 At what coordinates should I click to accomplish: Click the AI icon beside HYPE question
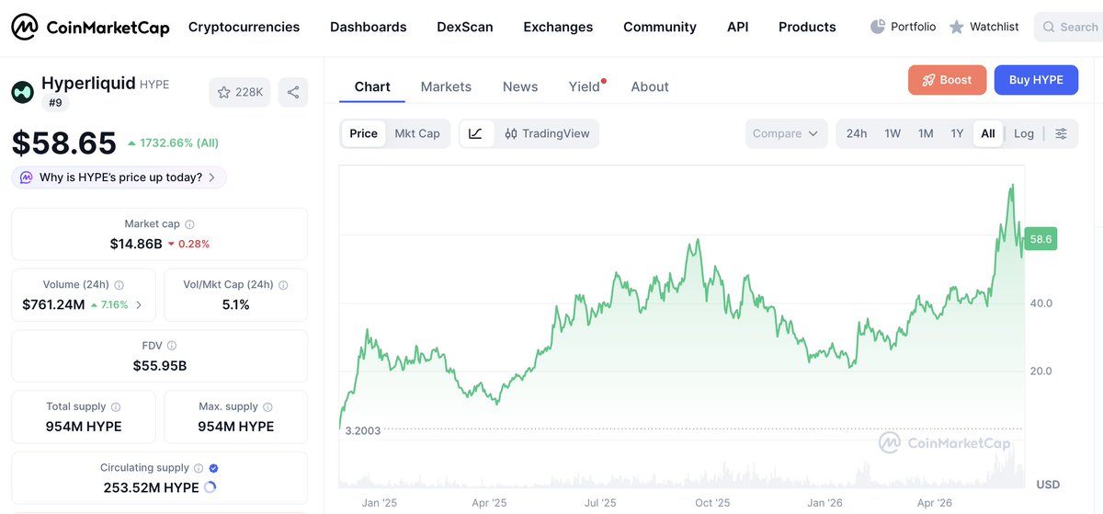27,177
